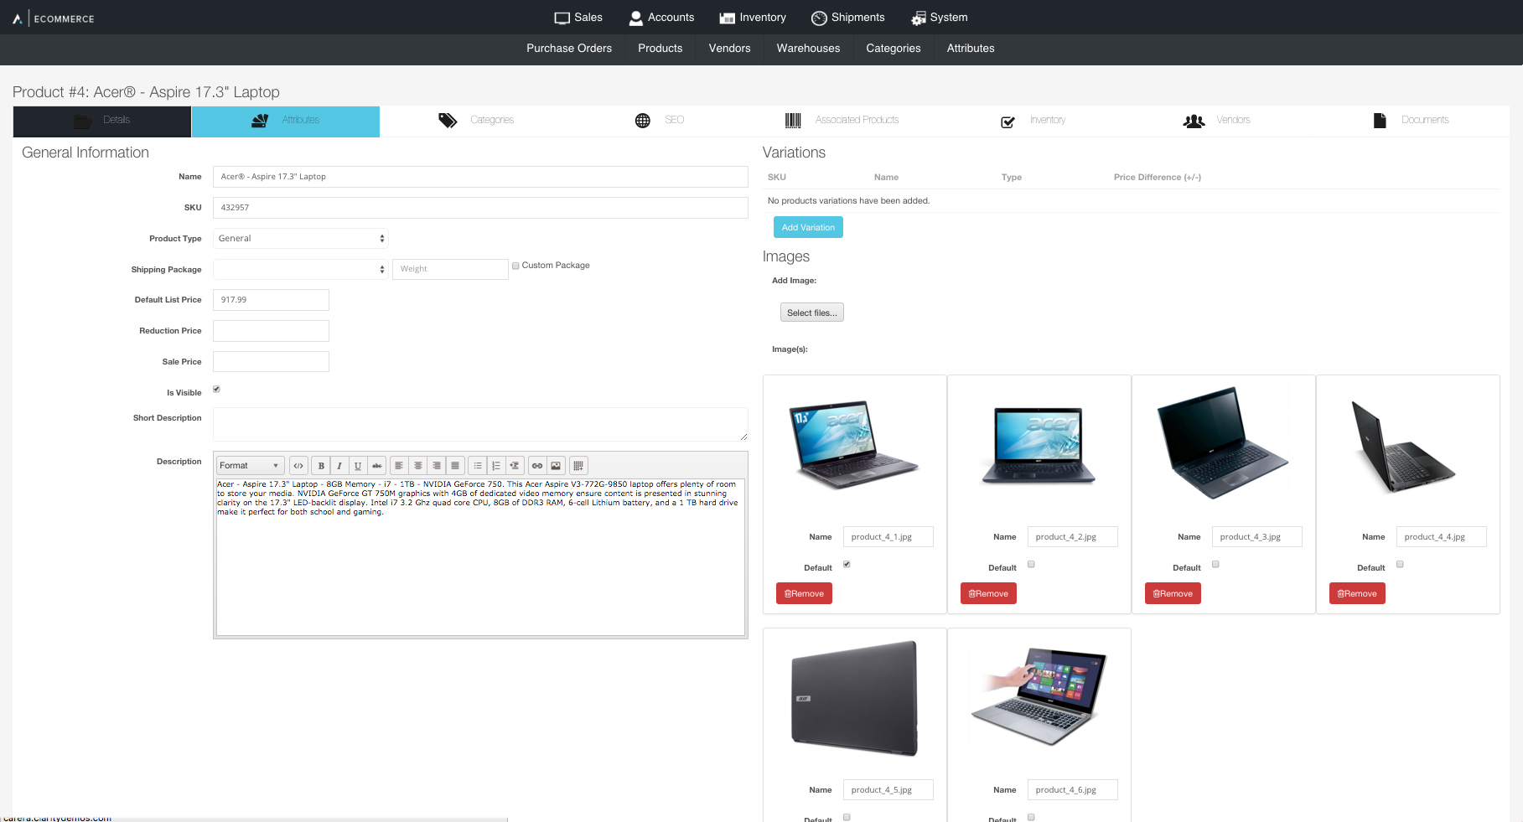Click the Sale Price field
The height and width of the screenshot is (822, 1523).
click(x=271, y=362)
